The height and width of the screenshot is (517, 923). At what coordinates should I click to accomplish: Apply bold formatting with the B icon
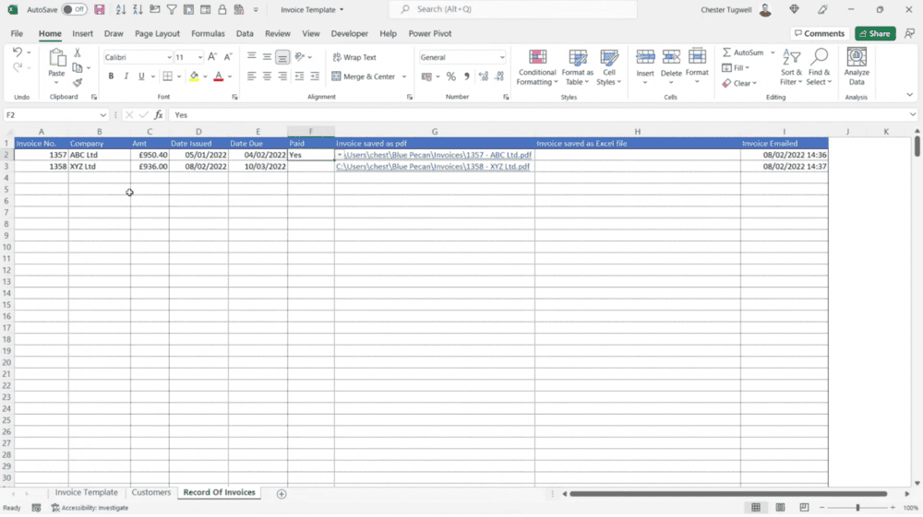coord(111,76)
